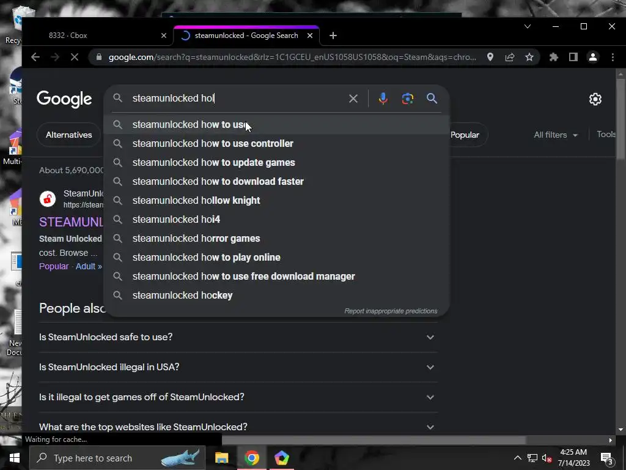This screenshot has width=626, height=470.
Task: Stop loading the page
Action: (x=74, y=57)
